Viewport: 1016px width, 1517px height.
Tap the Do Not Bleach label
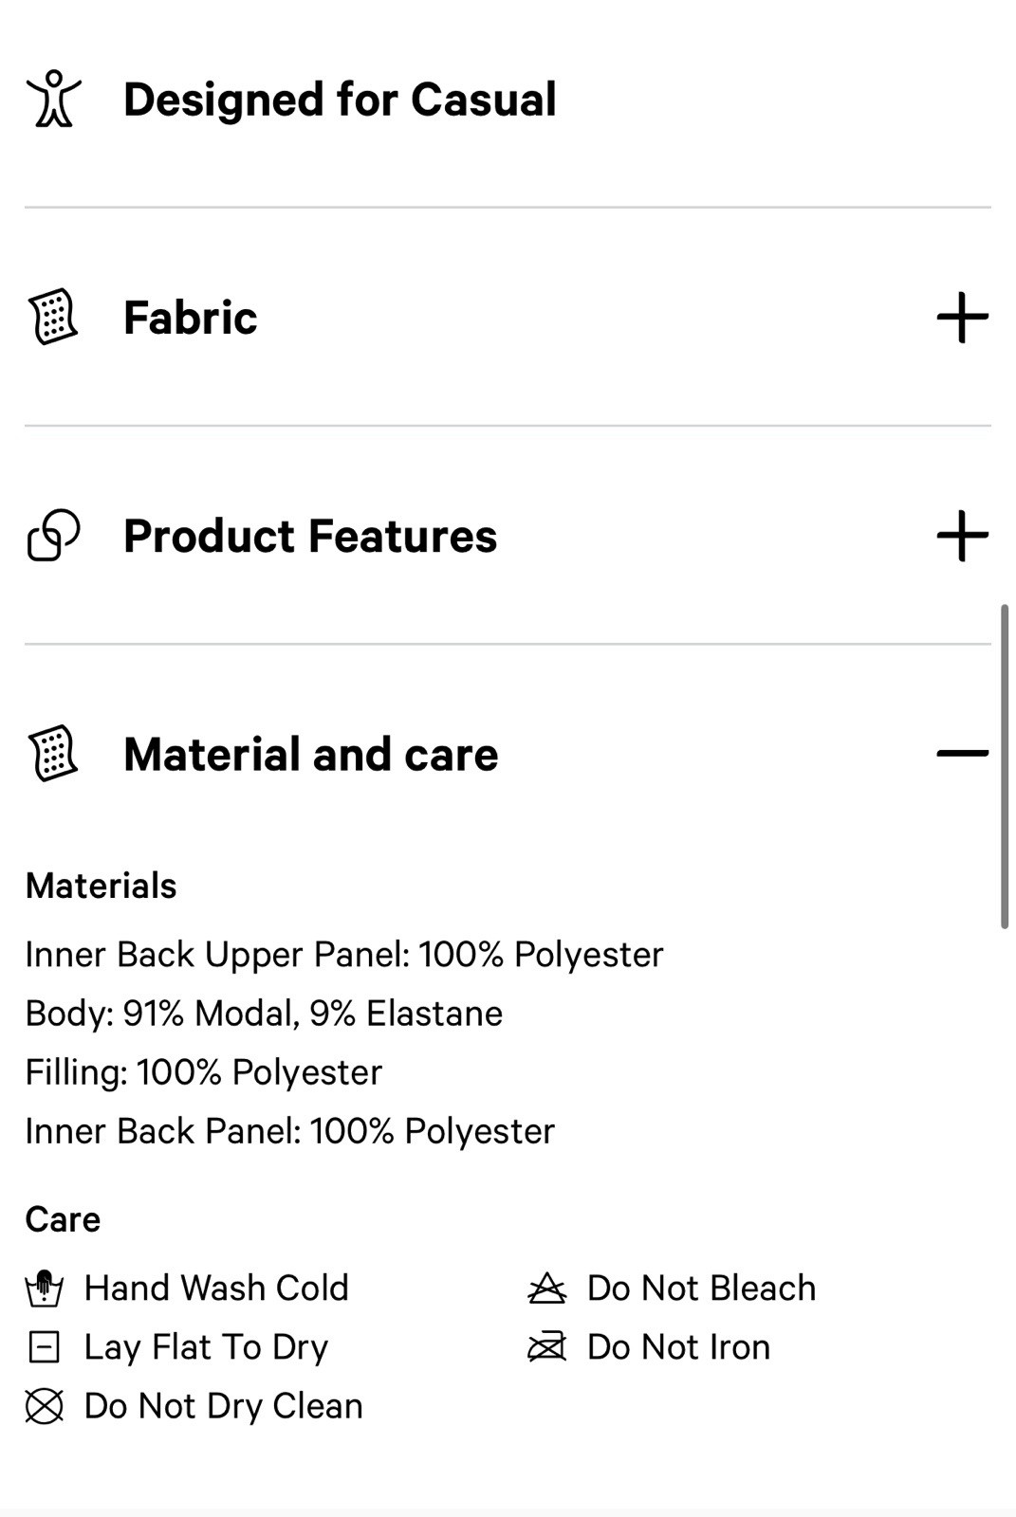[x=701, y=1288]
